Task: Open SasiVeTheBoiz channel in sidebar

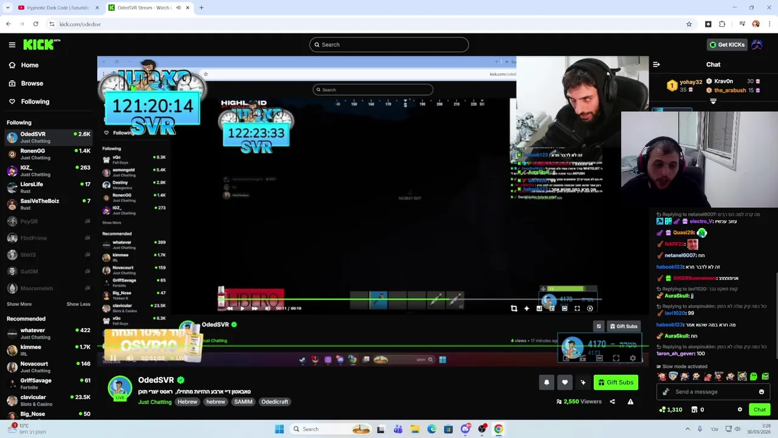Action: point(49,204)
